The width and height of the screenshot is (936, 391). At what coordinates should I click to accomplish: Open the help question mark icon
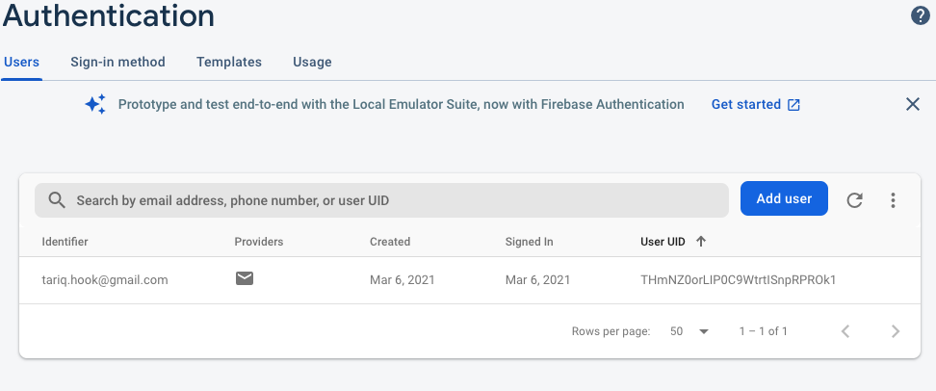point(921,15)
